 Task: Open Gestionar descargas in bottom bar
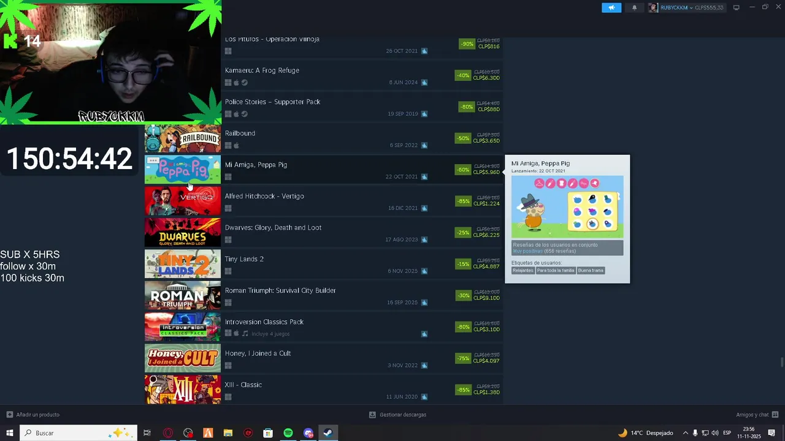[x=397, y=415]
